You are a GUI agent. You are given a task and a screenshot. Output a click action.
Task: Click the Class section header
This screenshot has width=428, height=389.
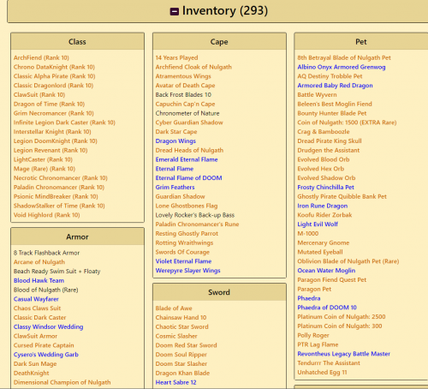tap(77, 42)
